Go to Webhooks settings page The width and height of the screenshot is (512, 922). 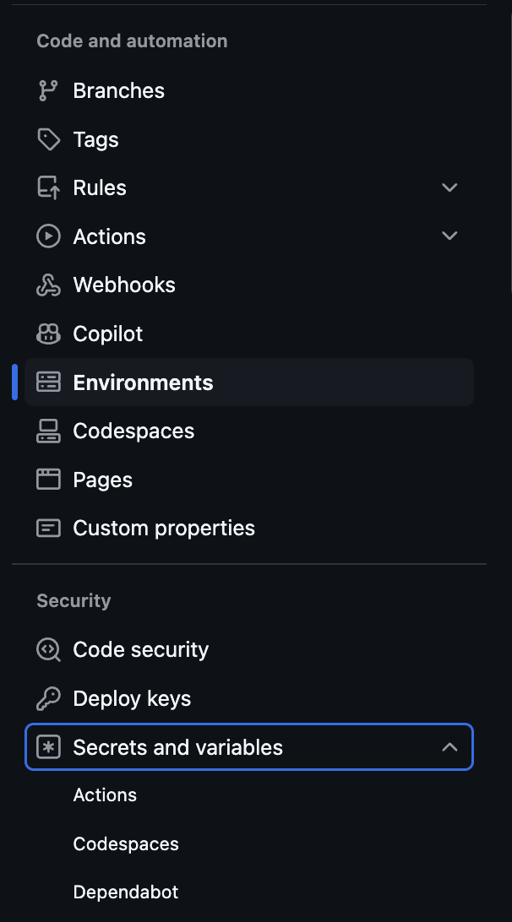pos(124,285)
